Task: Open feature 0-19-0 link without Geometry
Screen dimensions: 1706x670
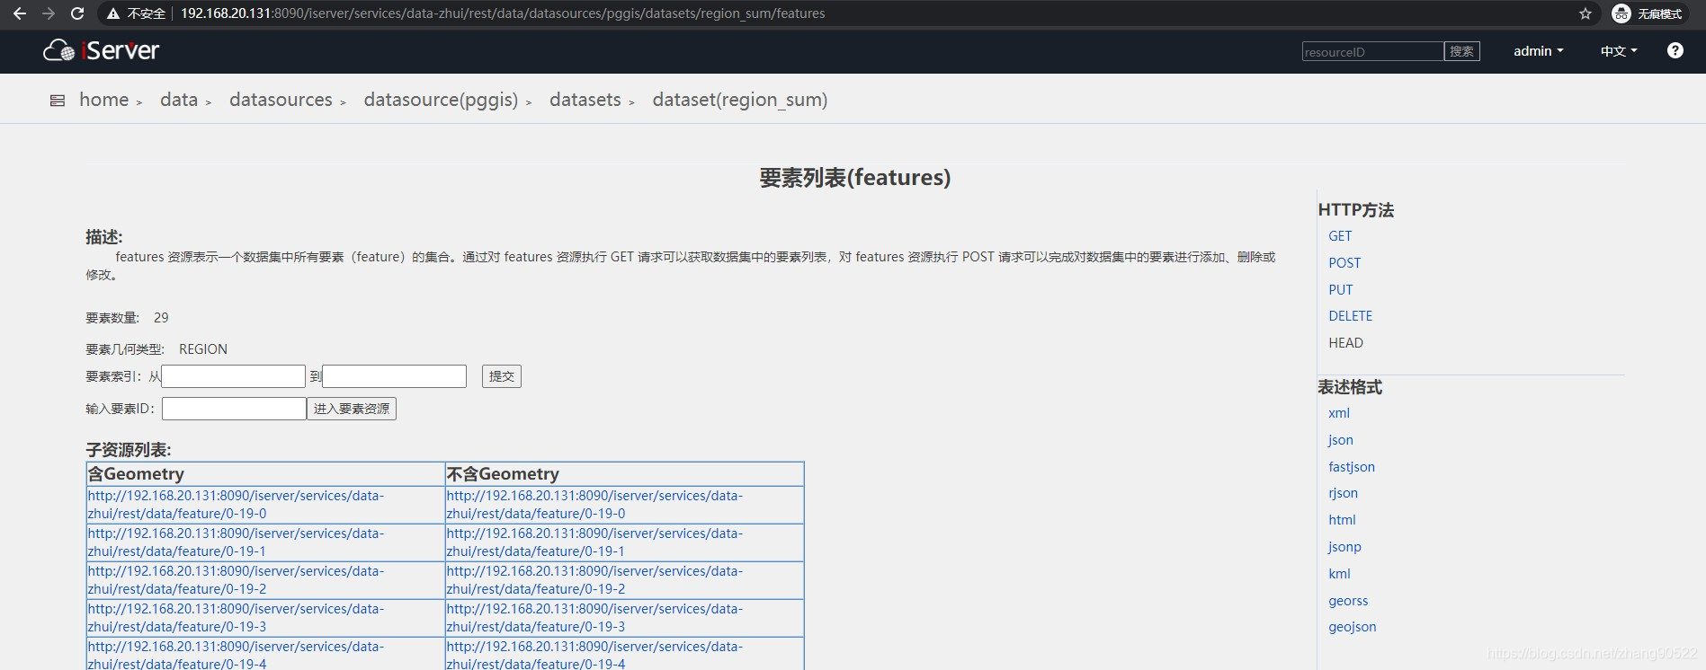Action: (594, 505)
